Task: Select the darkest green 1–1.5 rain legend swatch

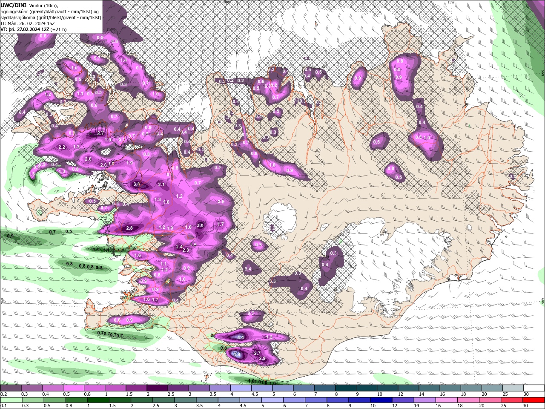Action: [98, 400]
